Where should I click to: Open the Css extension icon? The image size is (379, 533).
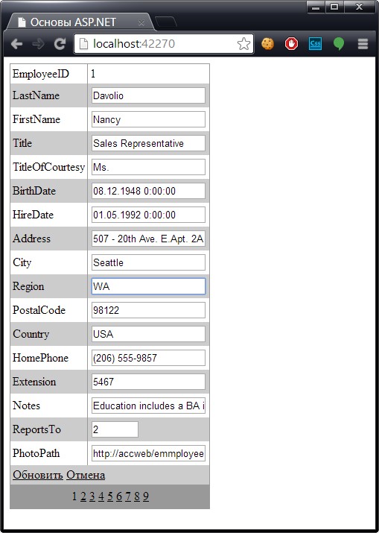(315, 44)
